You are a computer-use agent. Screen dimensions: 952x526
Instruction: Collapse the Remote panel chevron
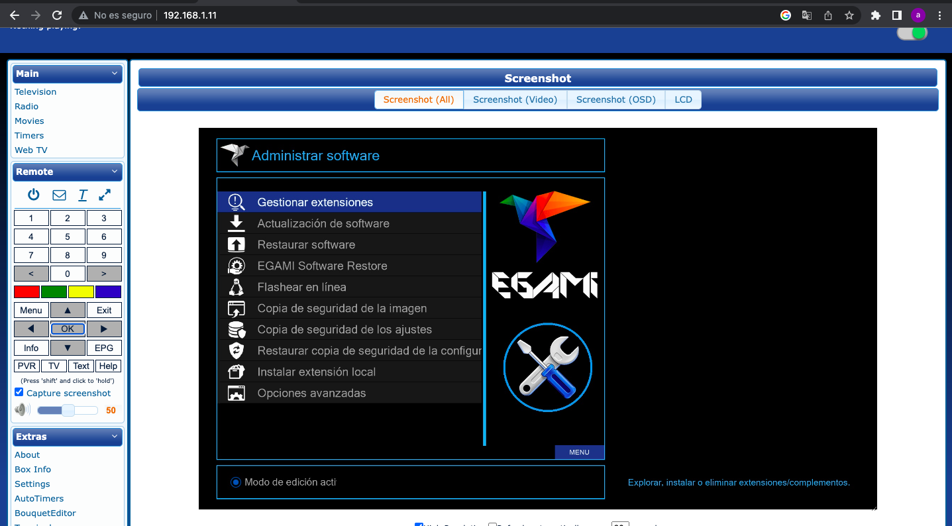pos(115,172)
